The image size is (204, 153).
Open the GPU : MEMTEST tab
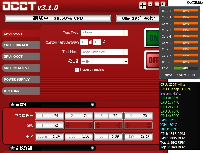21,68
